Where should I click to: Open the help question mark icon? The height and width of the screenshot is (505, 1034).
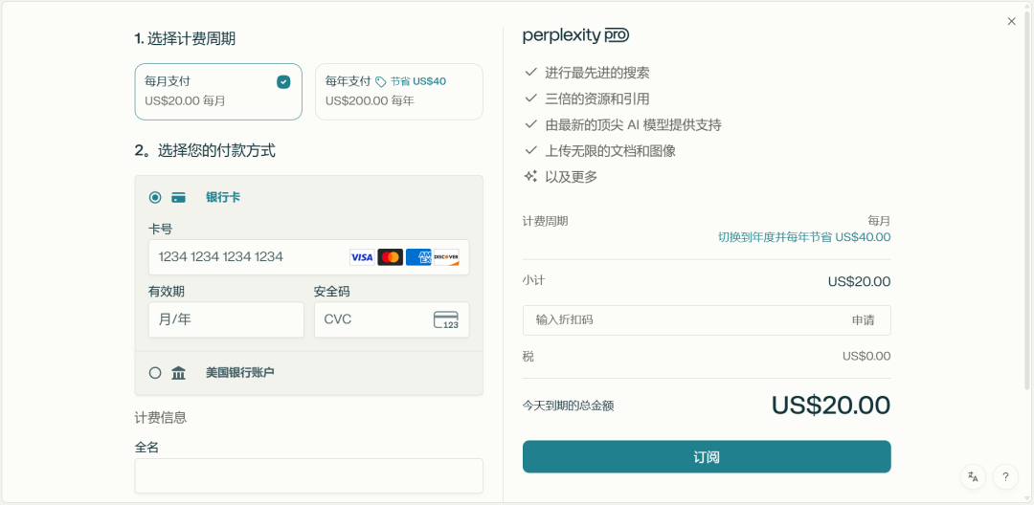pos(1005,476)
